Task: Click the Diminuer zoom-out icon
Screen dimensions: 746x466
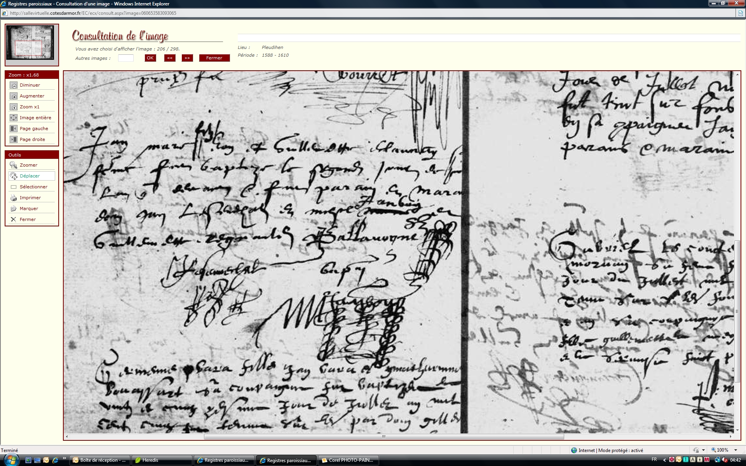Action: [x=14, y=85]
